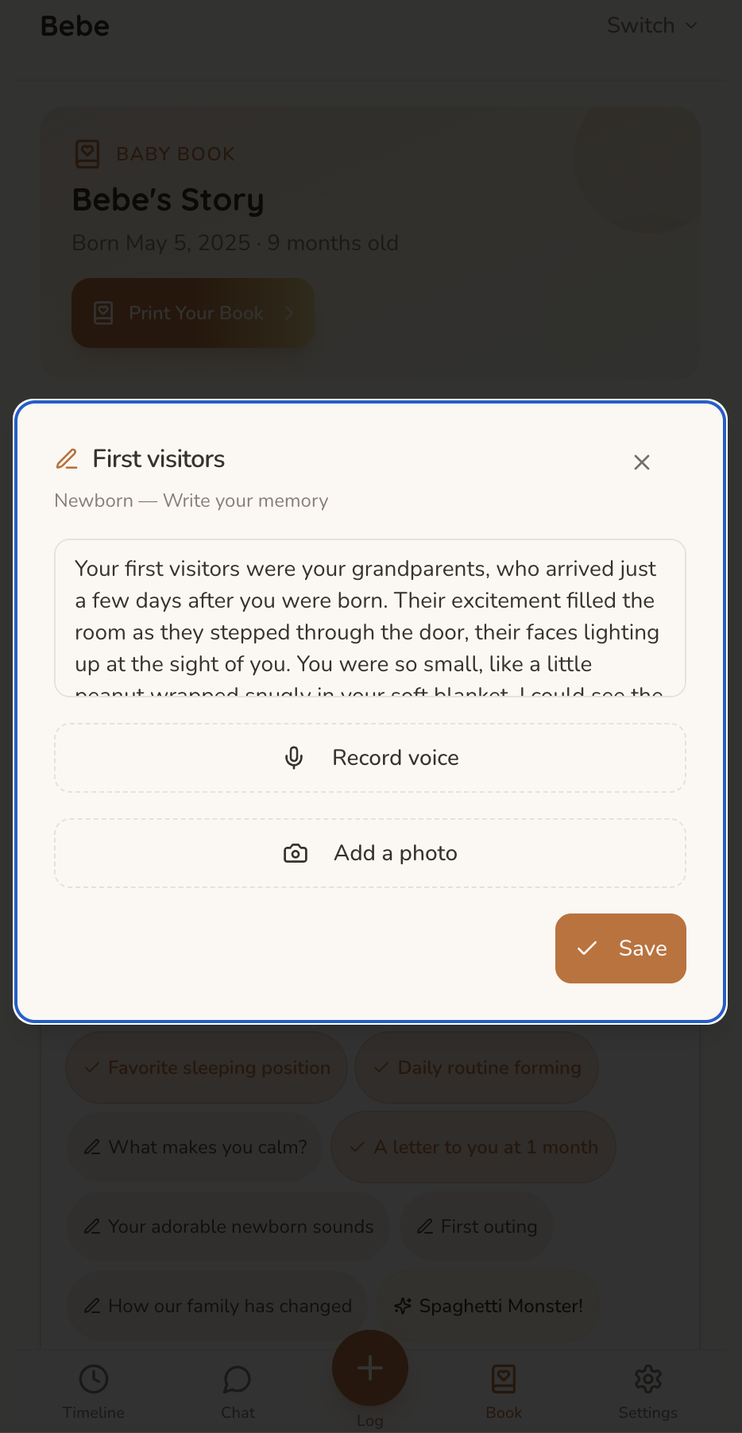742x1433 pixels.
Task: Click the camera icon in Add a photo
Action: (295, 852)
